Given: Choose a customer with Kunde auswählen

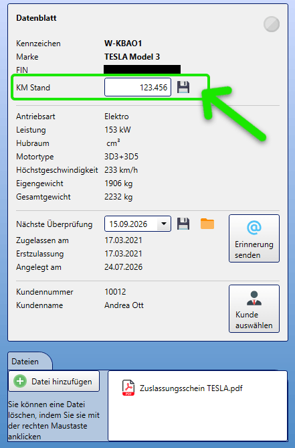Looking at the screenshot, I should point(254,309).
